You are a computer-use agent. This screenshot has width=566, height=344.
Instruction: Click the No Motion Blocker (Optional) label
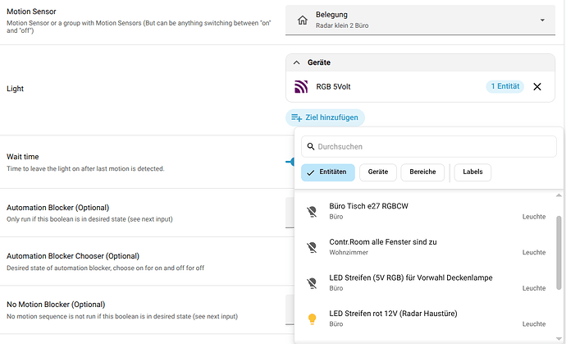[56, 305]
